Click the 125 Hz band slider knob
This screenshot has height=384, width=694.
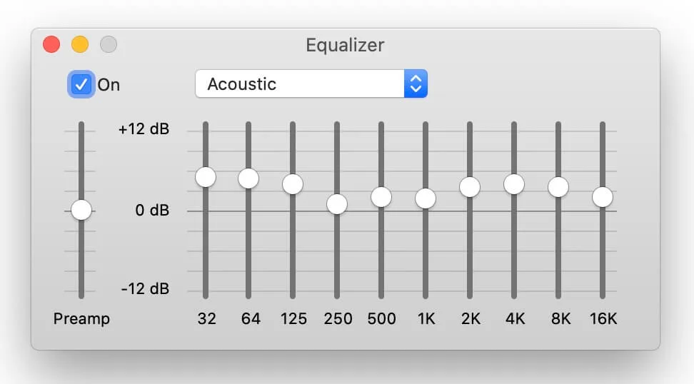pos(293,184)
